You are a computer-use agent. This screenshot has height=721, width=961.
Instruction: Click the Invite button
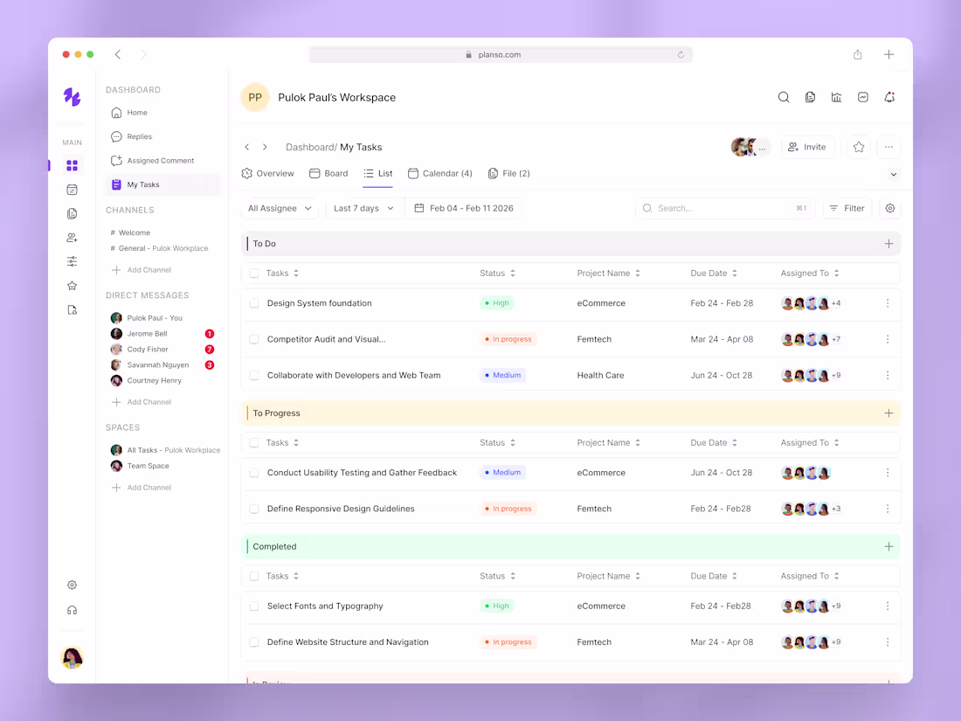806,147
